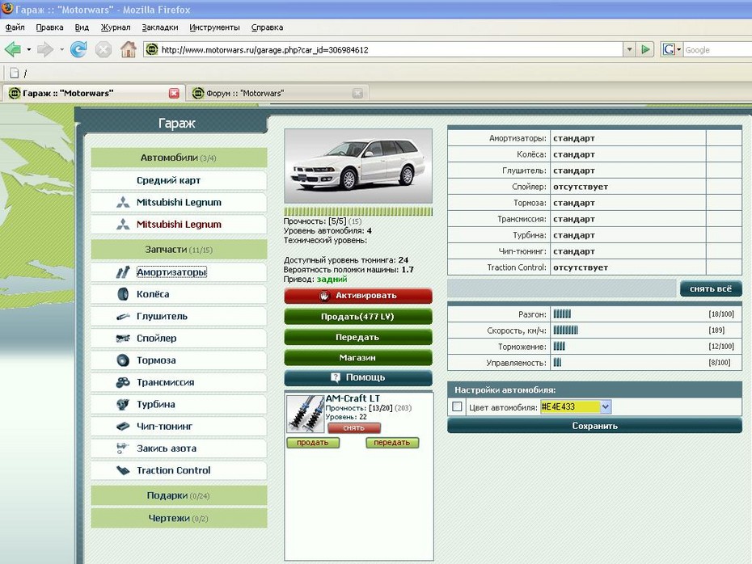
Task: Click the white Mitsubishi Legnum car photo
Action: [358, 166]
